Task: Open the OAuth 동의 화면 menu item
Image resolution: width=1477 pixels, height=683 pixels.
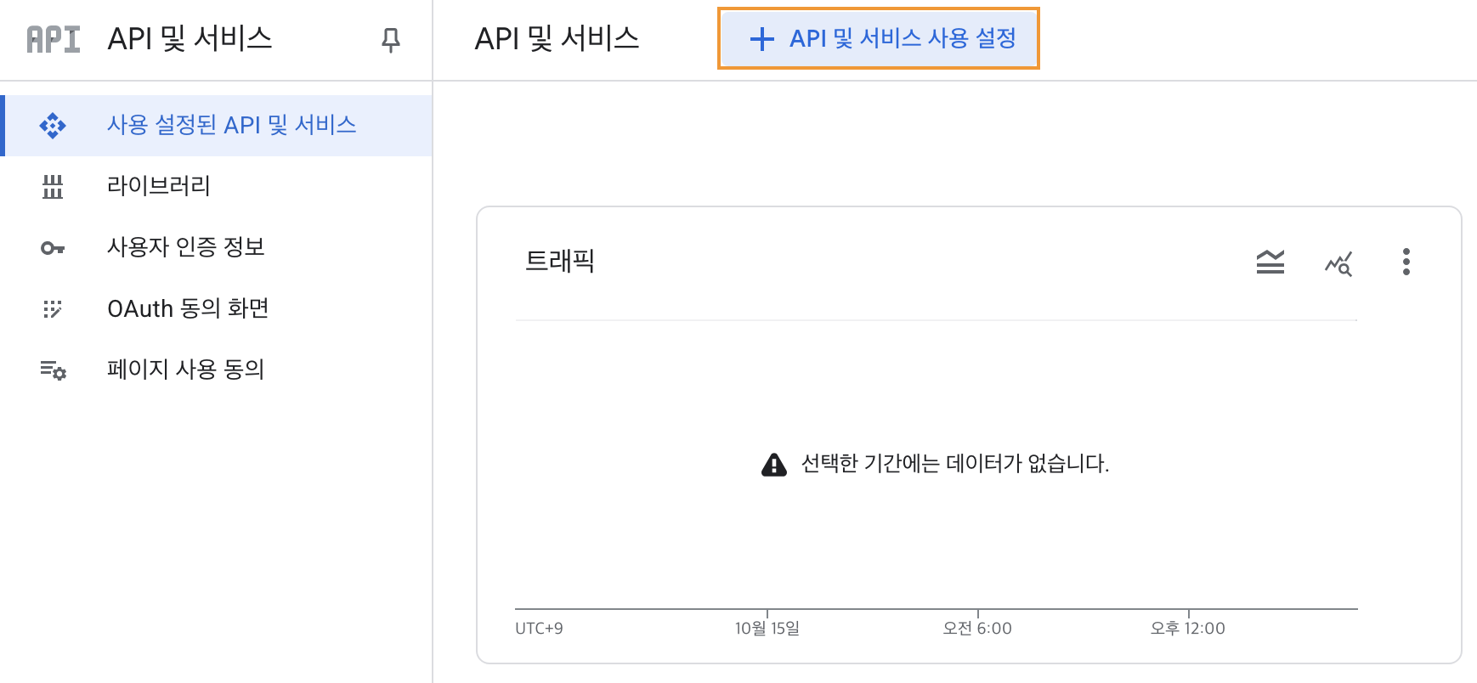Action: tap(188, 308)
